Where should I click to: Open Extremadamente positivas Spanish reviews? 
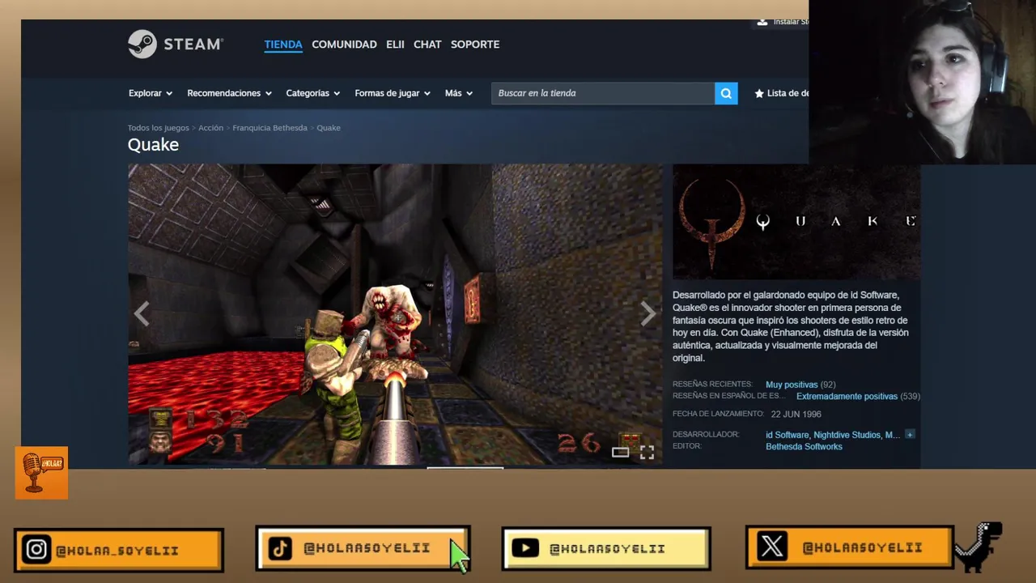[847, 397]
